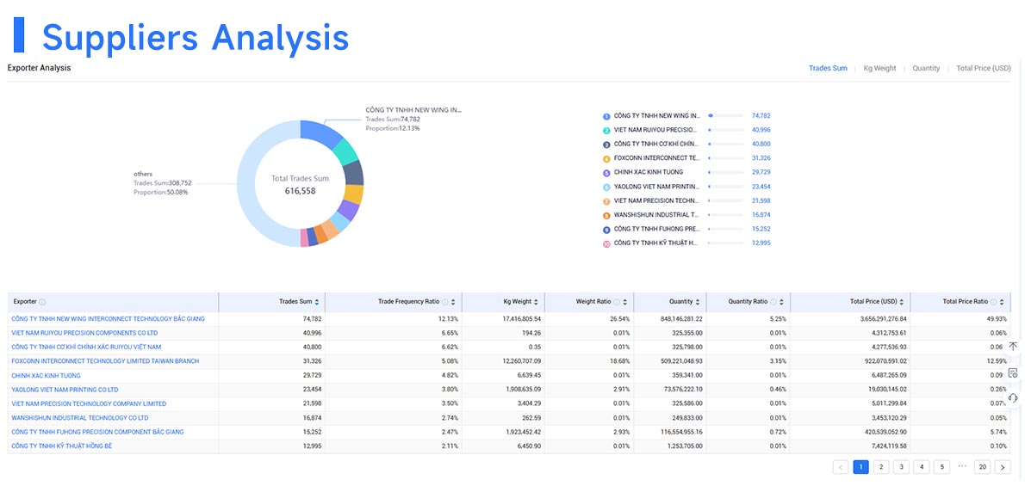Sort by Total Price (USD) column
This screenshot has height=486, width=1025.
903,302
